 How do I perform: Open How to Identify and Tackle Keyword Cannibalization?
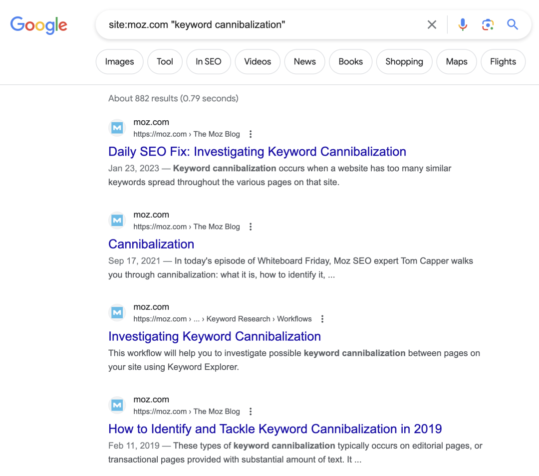point(275,429)
